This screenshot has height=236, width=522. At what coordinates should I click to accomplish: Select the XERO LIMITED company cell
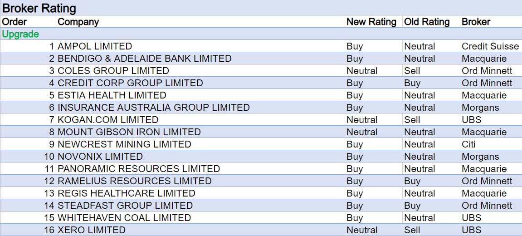(x=92, y=230)
